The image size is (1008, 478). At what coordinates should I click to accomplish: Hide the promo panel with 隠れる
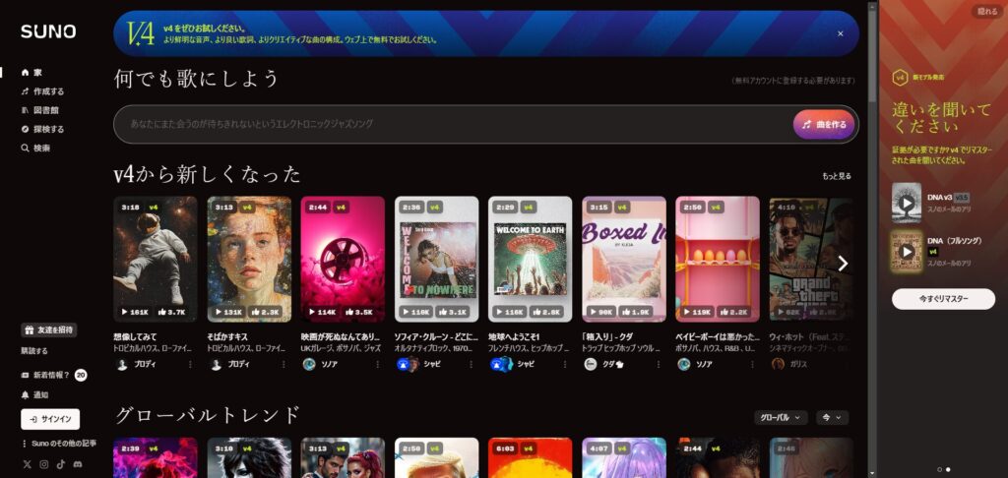(987, 11)
